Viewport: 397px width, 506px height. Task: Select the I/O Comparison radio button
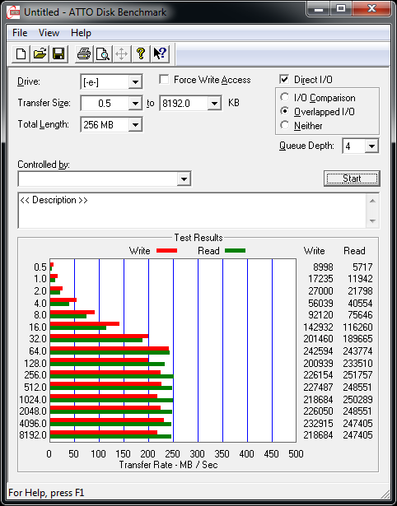(x=285, y=97)
